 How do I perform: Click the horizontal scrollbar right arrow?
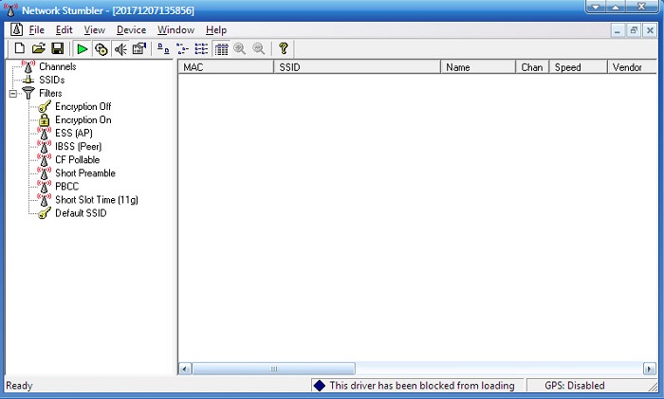(x=649, y=369)
